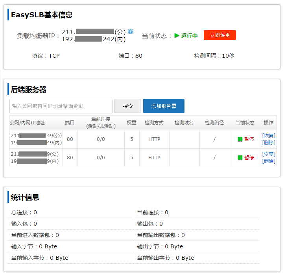Delete the second server via 删除 link

(x=269, y=161)
